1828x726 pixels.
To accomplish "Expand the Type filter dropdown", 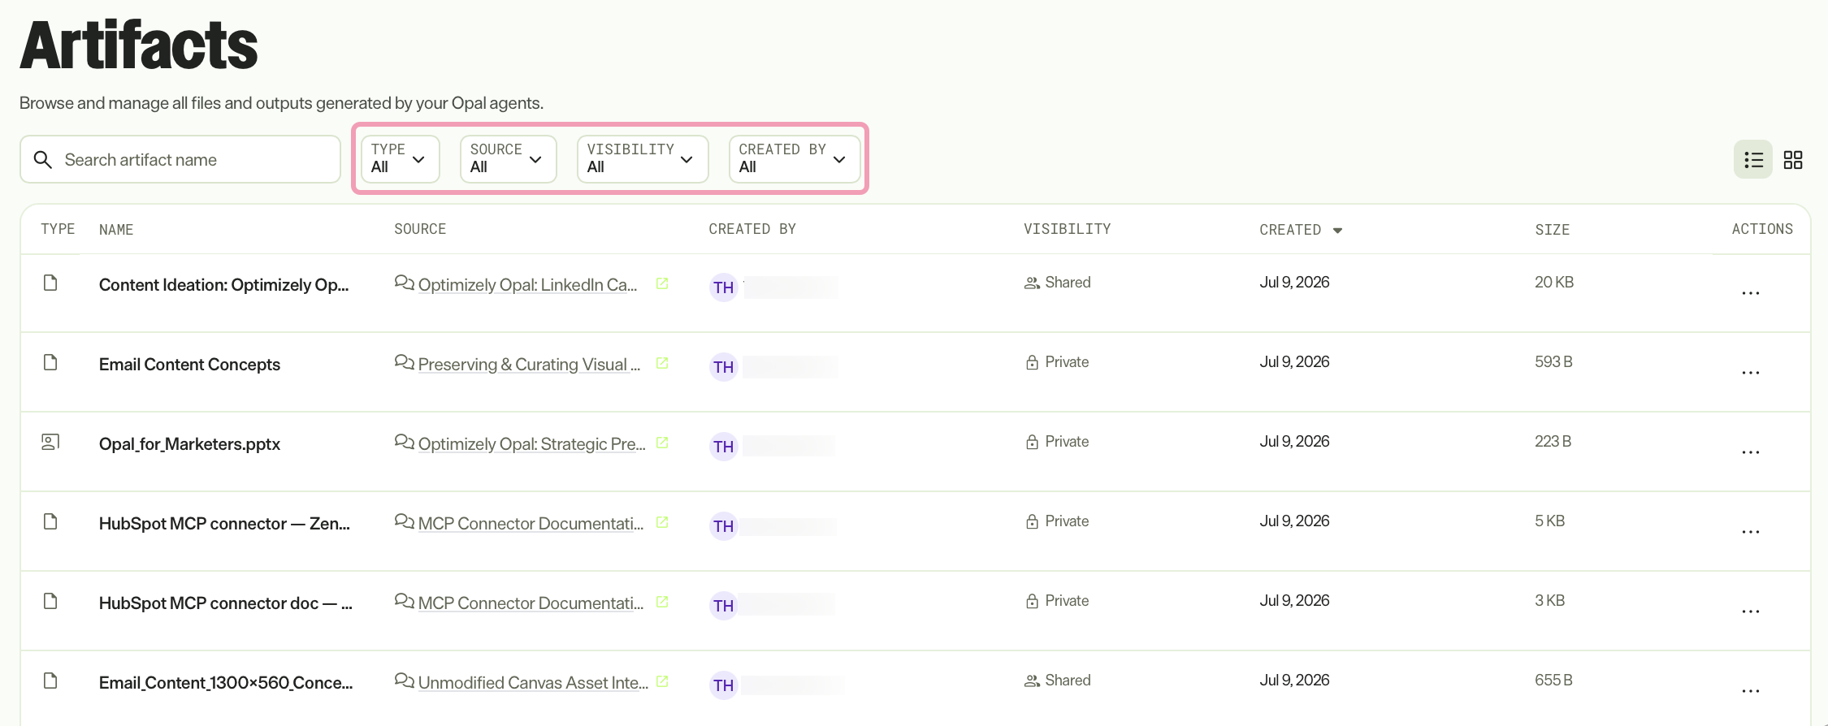I will tap(400, 159).
